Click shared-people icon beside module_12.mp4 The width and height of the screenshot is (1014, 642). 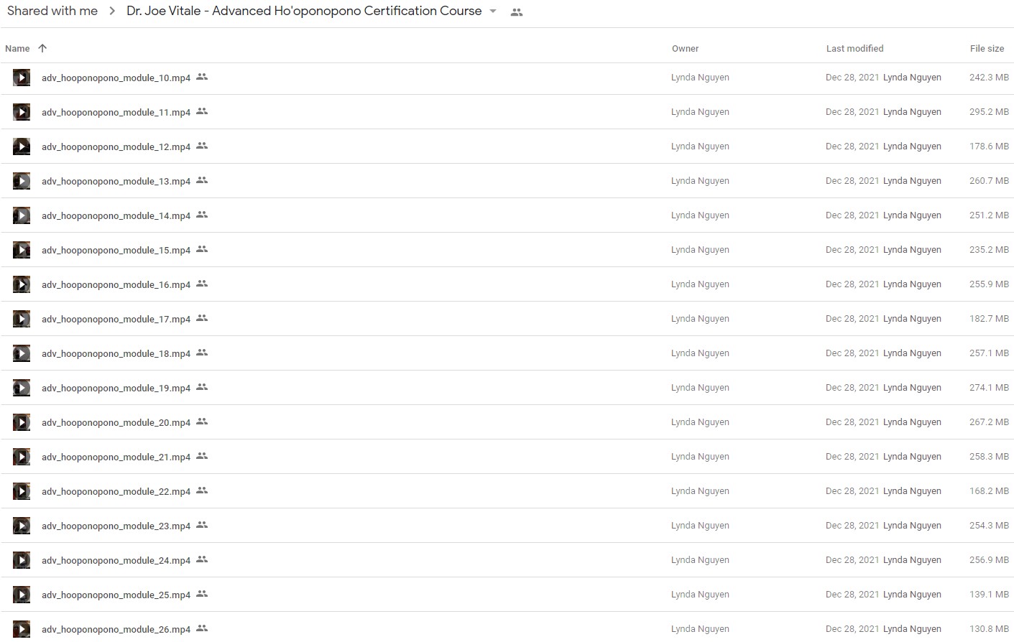tap(202, 146)
